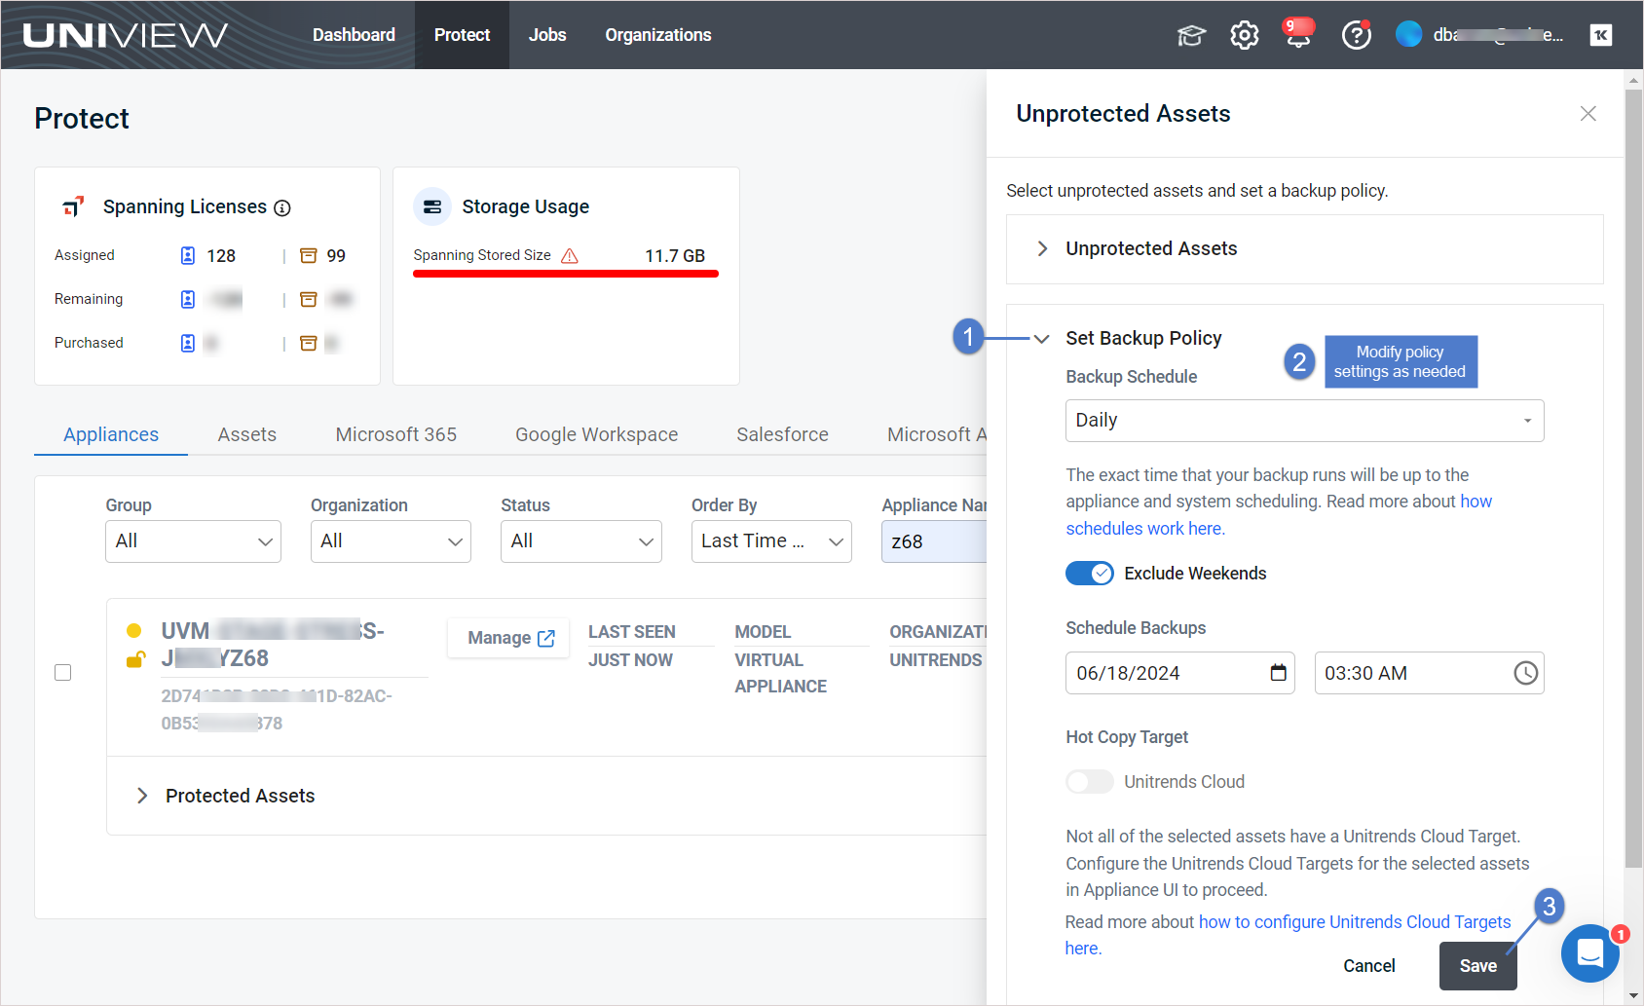The width and height of the screenshot is (1644, 1006).
Task: Open the settings gear icon
Action: 1245,35
